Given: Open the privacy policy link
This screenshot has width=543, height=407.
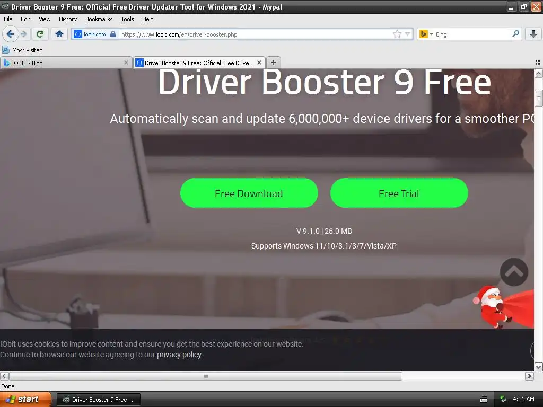Looking at the screenshot, I should click(179, 355).
